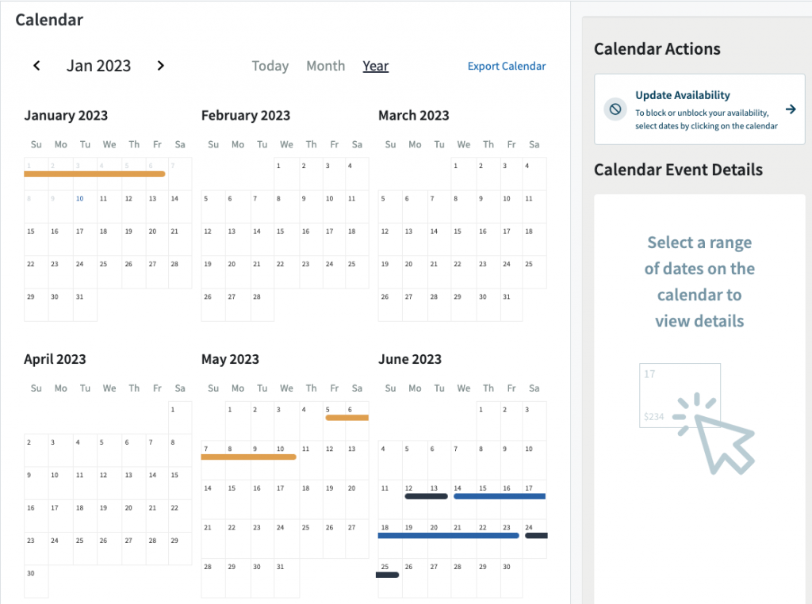Select March 8, 2023
The width and height of the screenshot is (812, 604).
pos(463,207)
